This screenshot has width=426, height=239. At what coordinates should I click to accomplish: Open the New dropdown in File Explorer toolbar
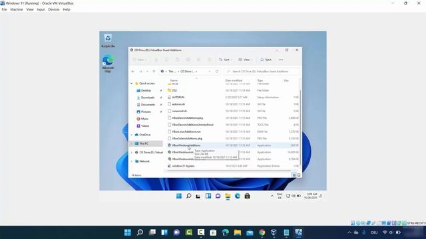140,60
